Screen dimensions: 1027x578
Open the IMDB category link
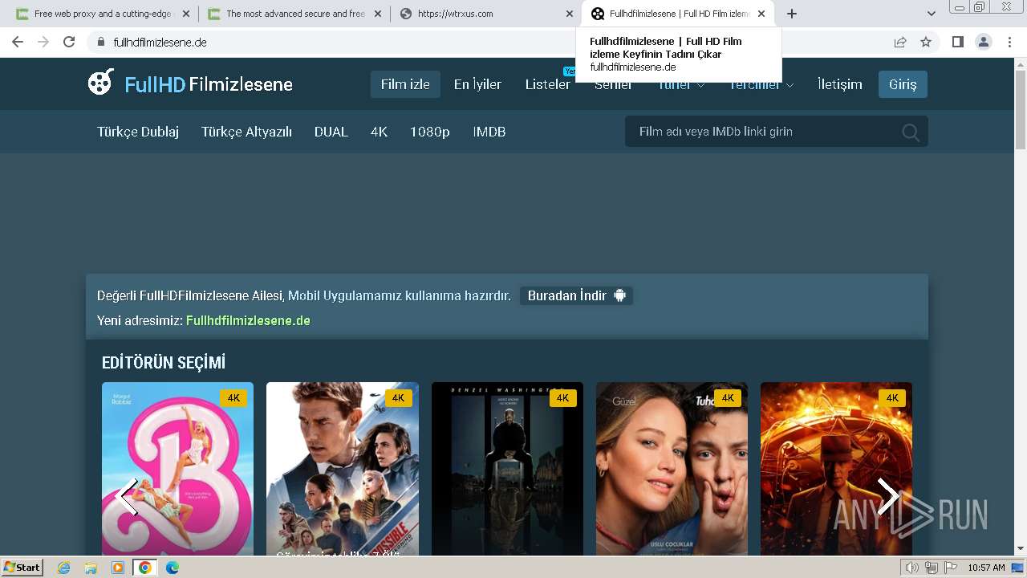point(489,132)
